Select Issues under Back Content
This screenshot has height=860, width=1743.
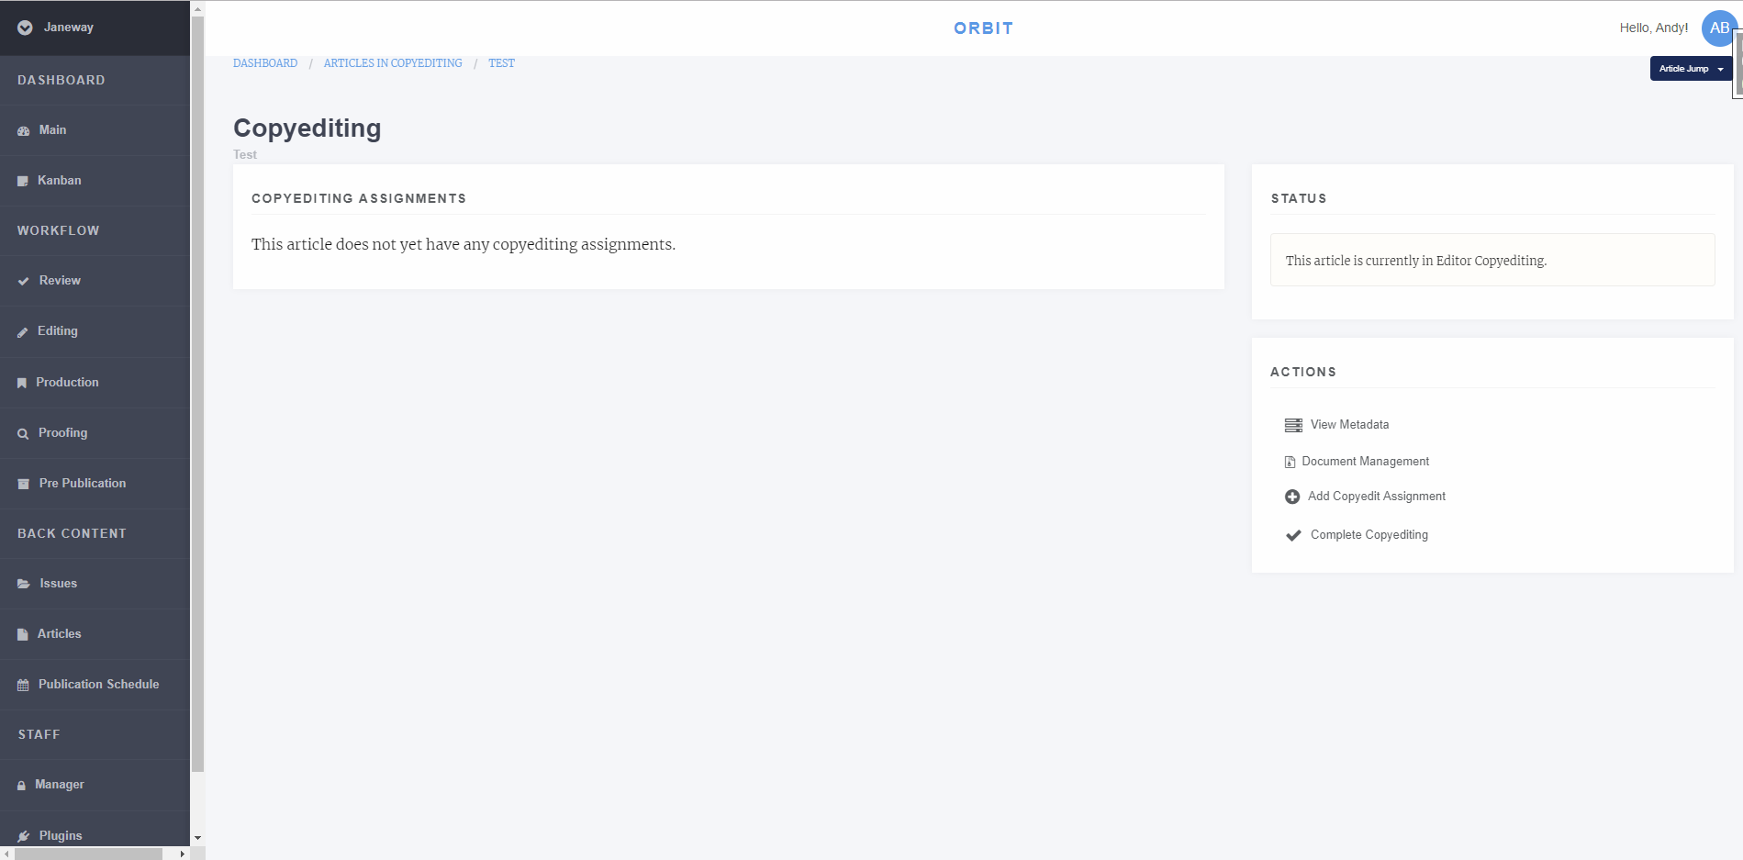point(58,584)
